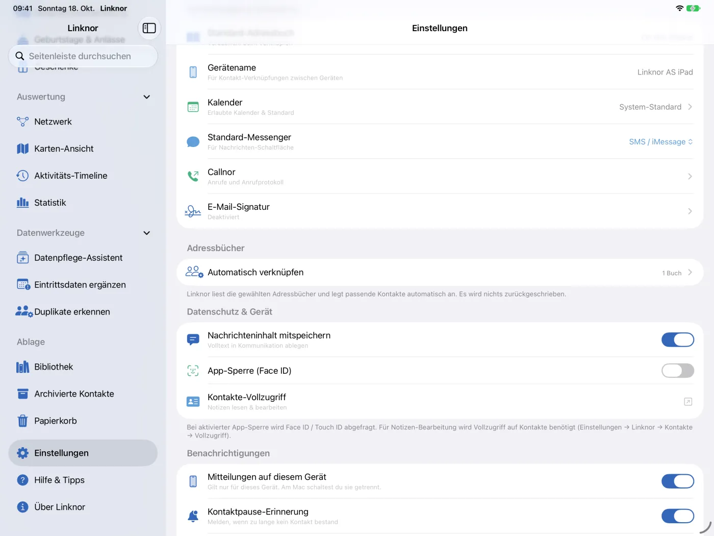Click the Über Linknor info icon
This screenshot has width=714, height=536.
pos(22,507)
